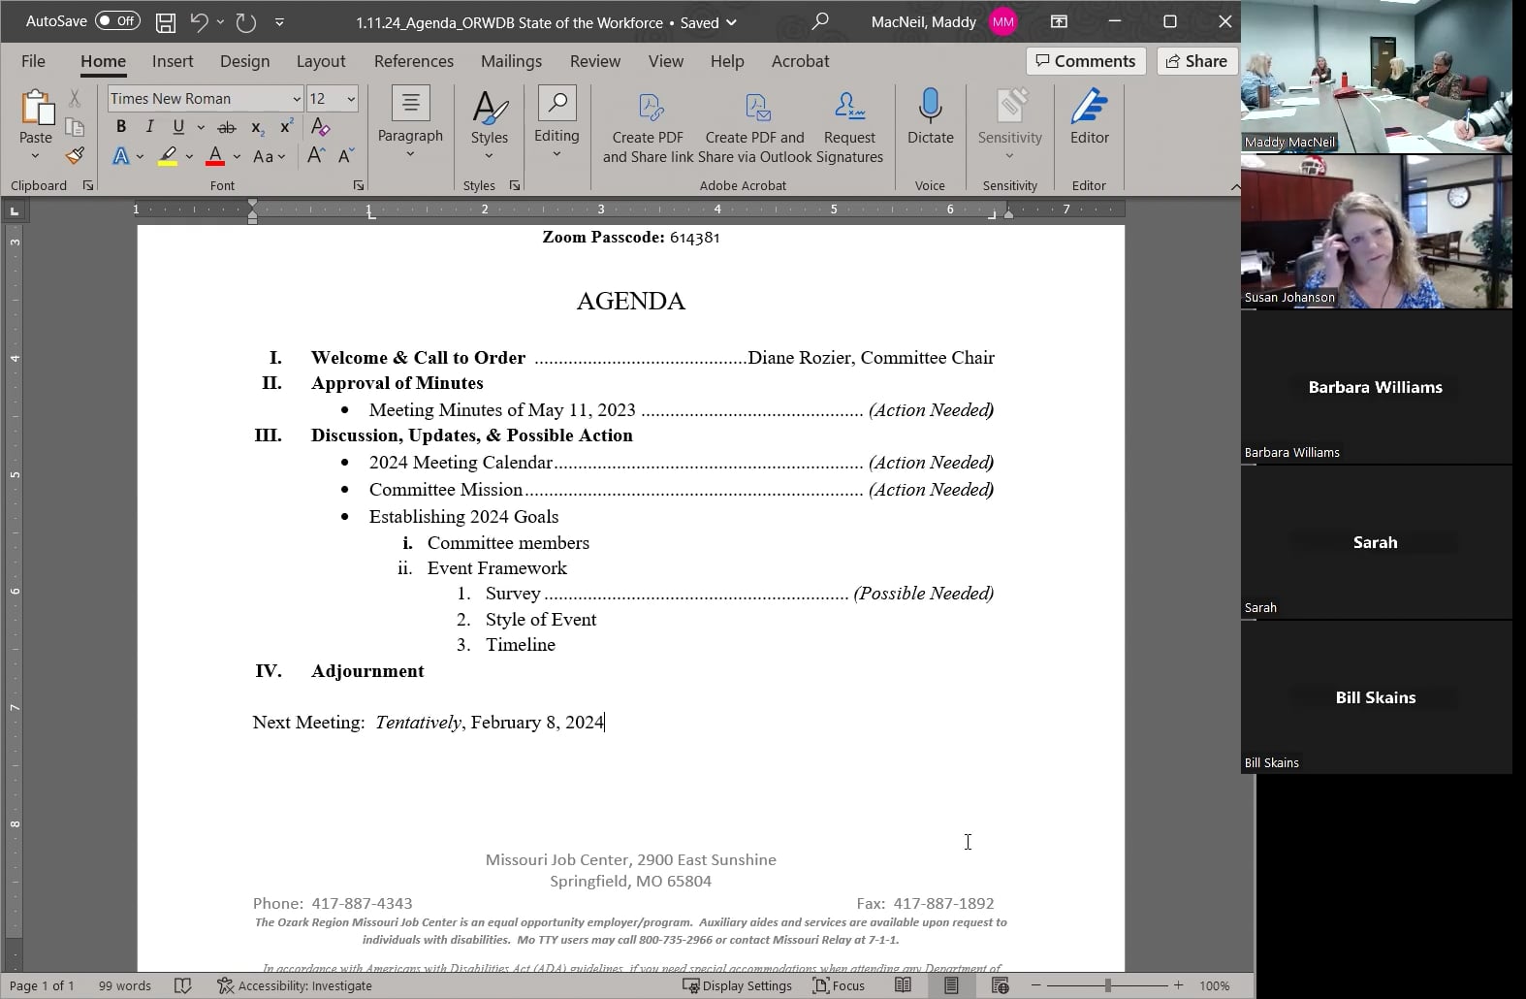This screenshot has width=1526, height=999.
Task: Toggle bold formatting
Action: [x=121, y=127]
